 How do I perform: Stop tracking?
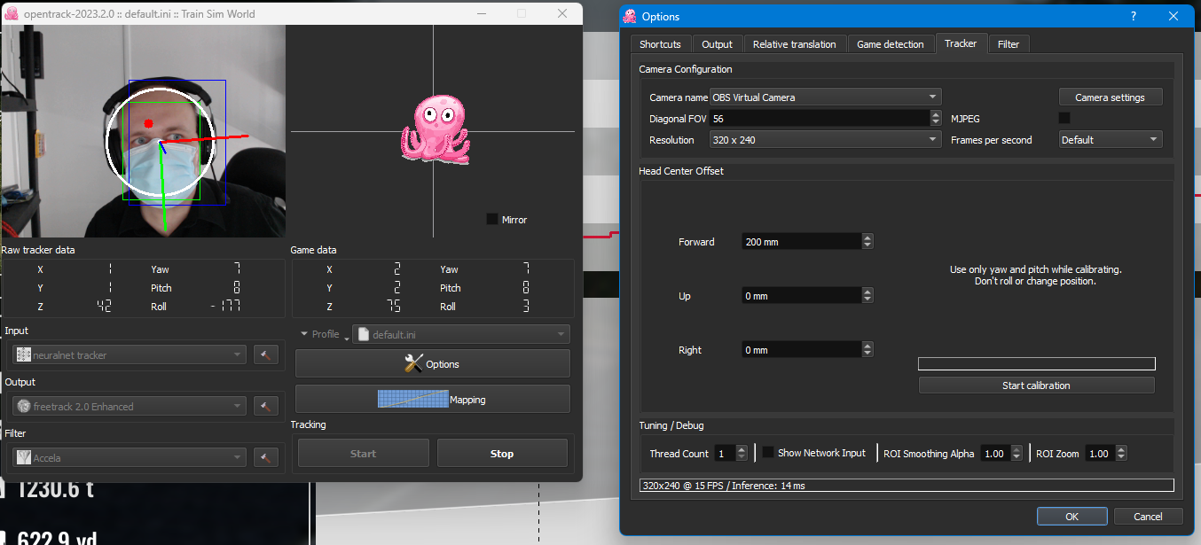coord(502,453)
